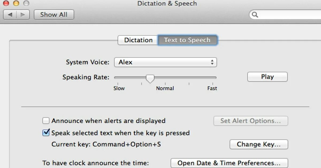Click the forward navigation arrow
The height and width of the screenshot is (168, 321).
coord(23,15)
